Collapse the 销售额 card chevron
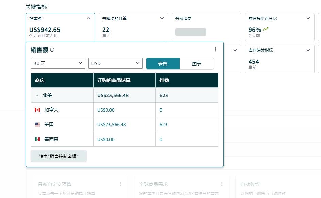The width and height of the screenshot is (321, 198). [89, 18]
